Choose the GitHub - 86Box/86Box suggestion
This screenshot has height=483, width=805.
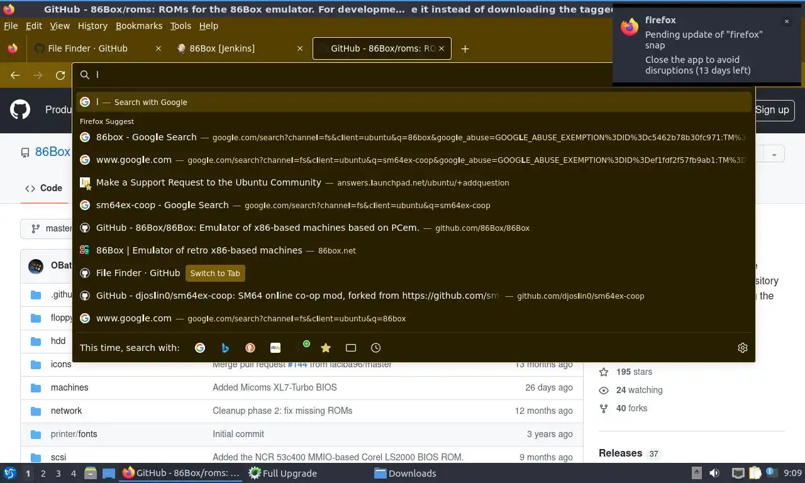(414, 228)
